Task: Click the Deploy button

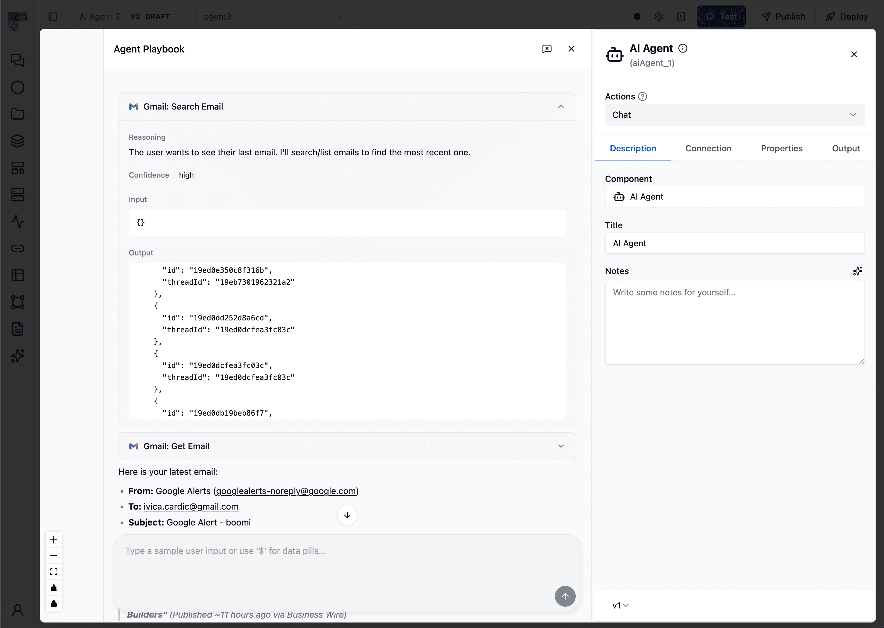Action: click(x=846, y=16)
